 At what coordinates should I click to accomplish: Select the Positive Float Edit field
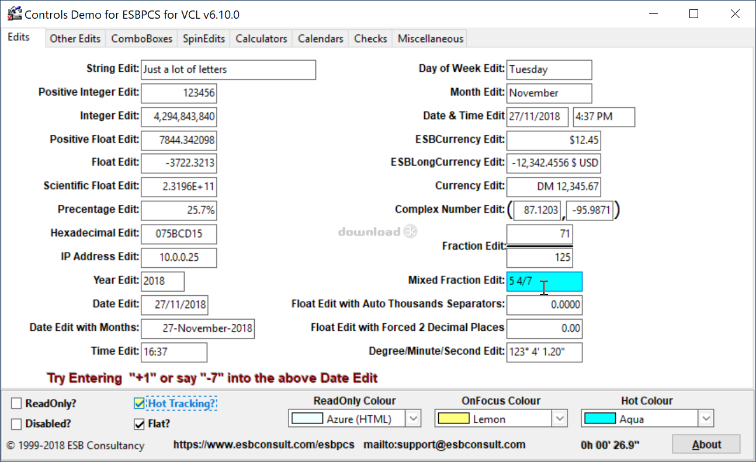179,140
